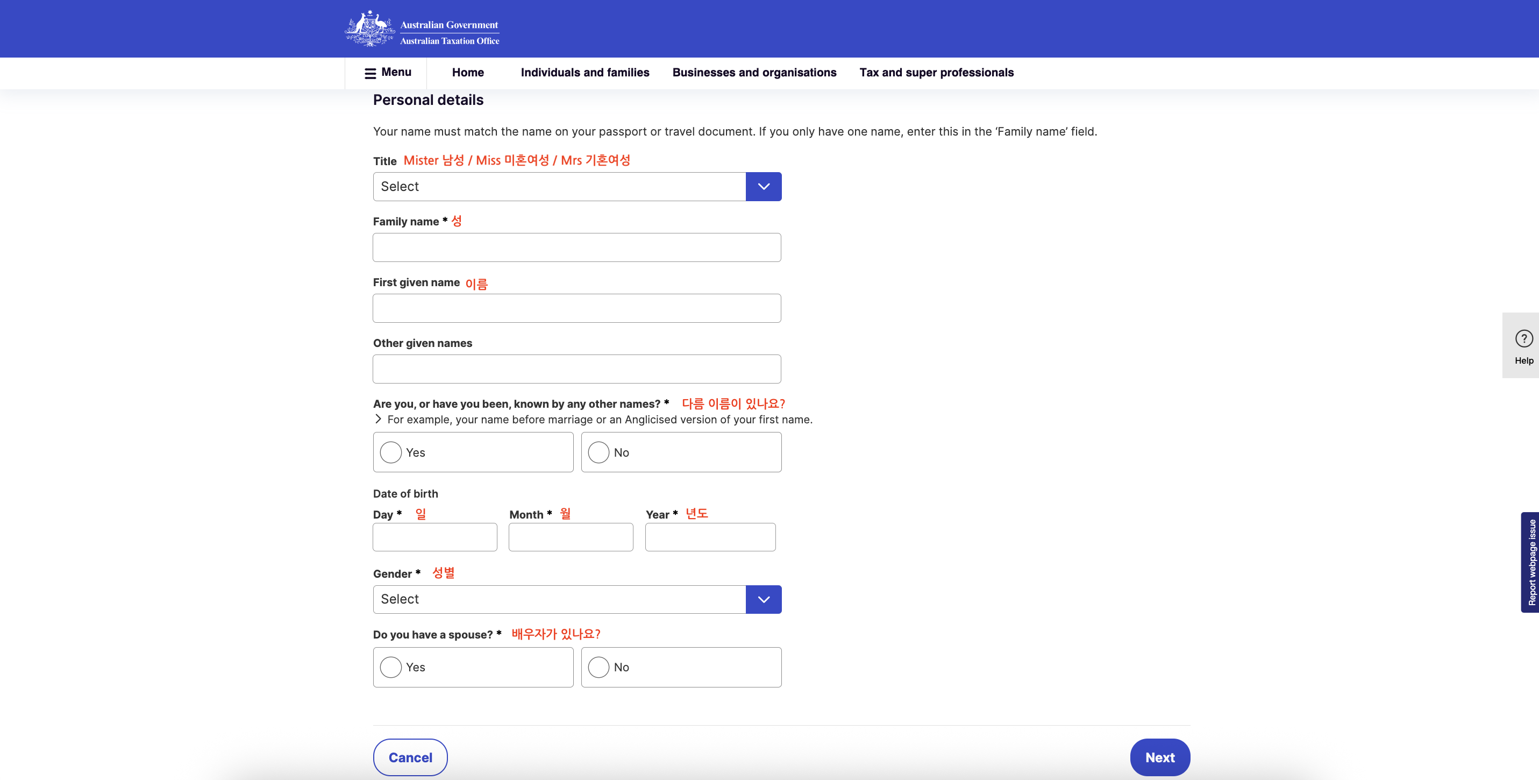Screen dimensions: 1539x780
Task: Click the First given name field
Action: tap(576, 308)
